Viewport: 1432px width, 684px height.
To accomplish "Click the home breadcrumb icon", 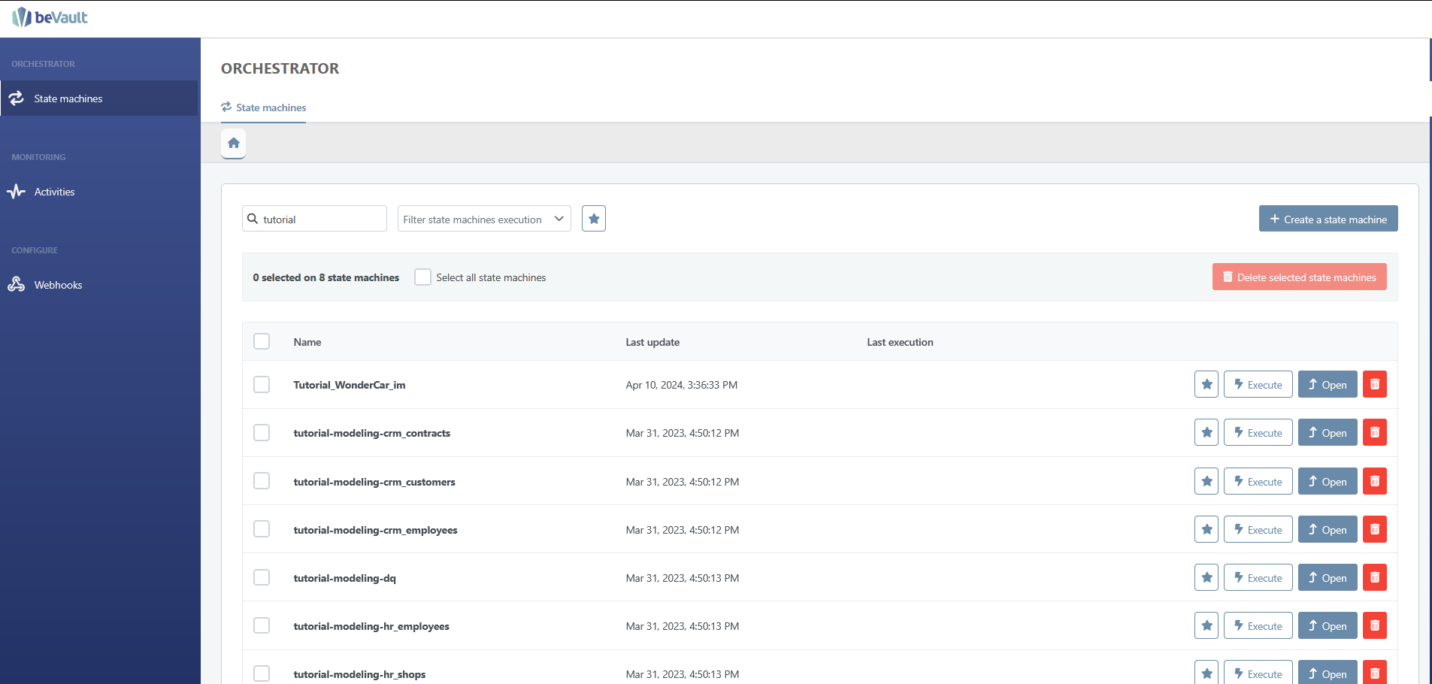I will 234,143.
